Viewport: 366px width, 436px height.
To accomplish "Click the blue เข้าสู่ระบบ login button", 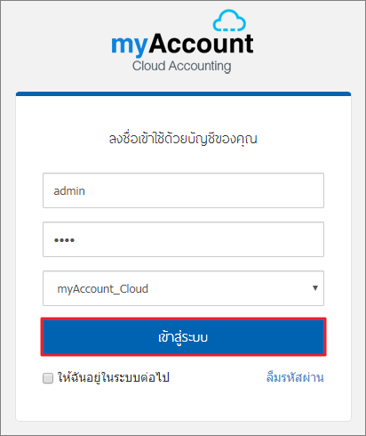I will point(183,337).
